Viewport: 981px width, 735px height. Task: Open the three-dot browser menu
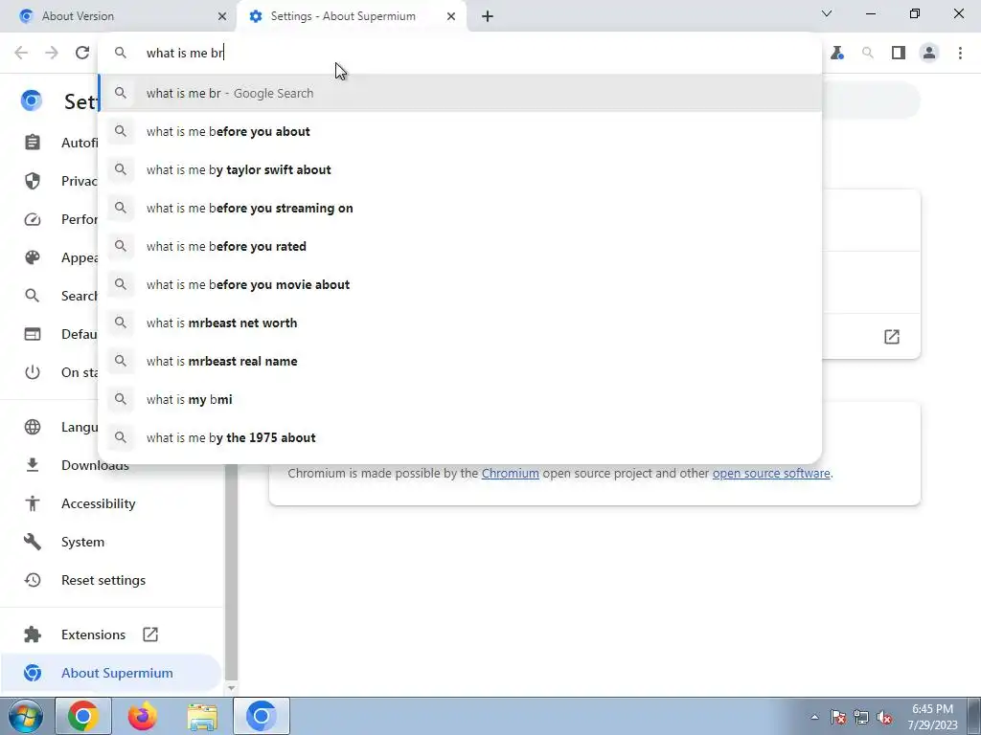(x=960, y=54)
